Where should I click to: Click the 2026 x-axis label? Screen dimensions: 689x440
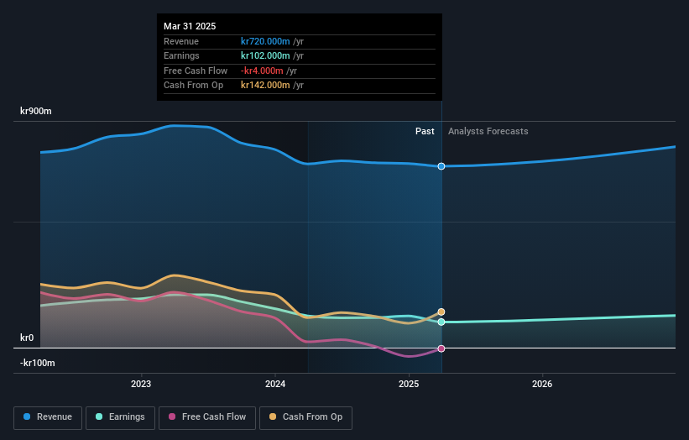pyautogui.click(x=542, y=385)
